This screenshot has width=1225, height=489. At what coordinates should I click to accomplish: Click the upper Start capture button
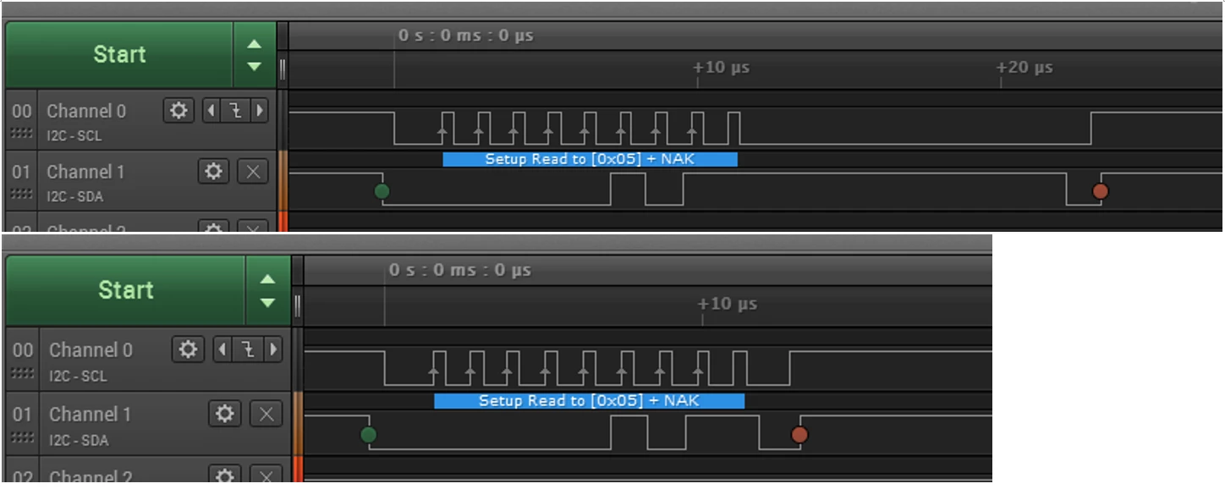(x=119, y=55)
